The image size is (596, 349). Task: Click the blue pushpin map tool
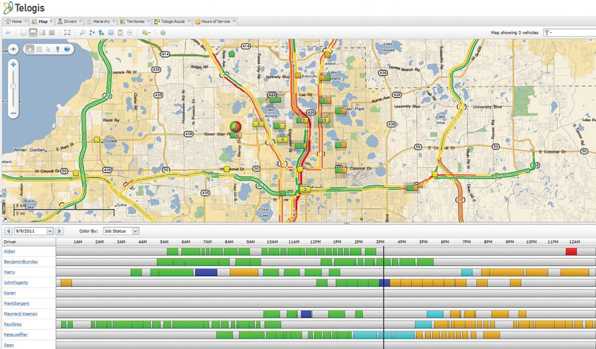tap(58, 50)
